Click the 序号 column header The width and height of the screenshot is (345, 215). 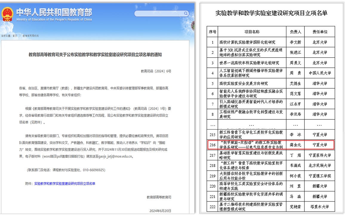pos(212,32)
